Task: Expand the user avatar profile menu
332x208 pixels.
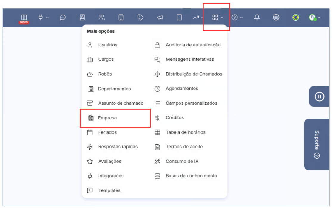Action: 314,18
